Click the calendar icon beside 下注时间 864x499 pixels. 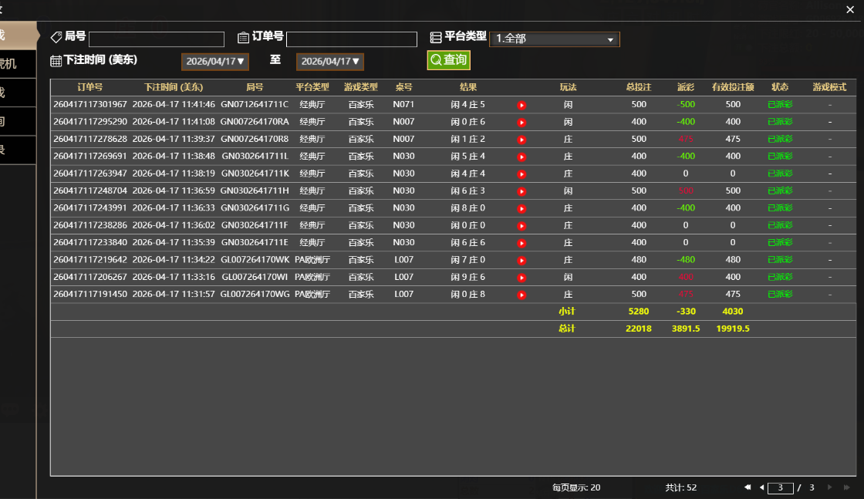click(x=56, y=61)
